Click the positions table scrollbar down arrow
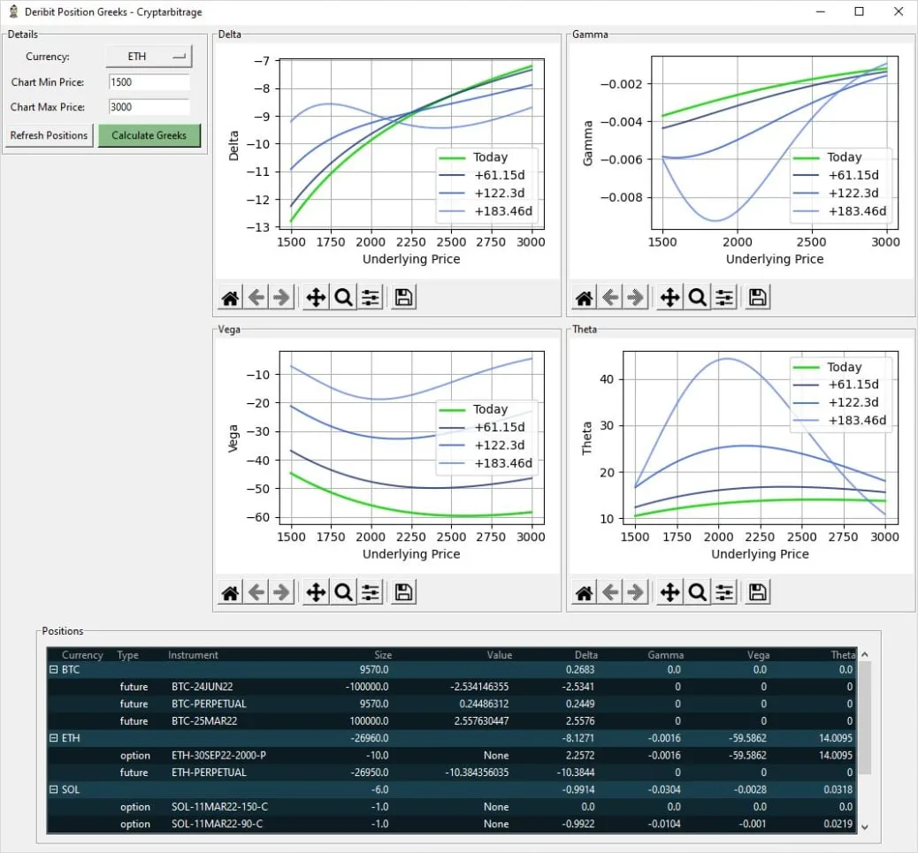This screenshot has width=918, height=853. (865, 827)
